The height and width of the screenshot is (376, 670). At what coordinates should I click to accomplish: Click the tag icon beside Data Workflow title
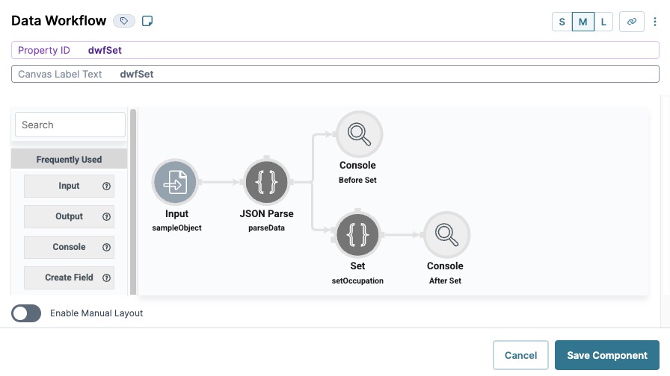coord(124,21)
